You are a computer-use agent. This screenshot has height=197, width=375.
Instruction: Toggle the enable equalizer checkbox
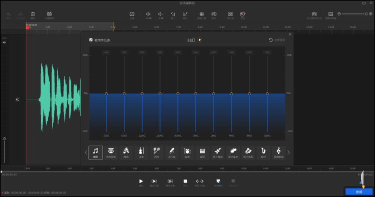click(91, 40)
